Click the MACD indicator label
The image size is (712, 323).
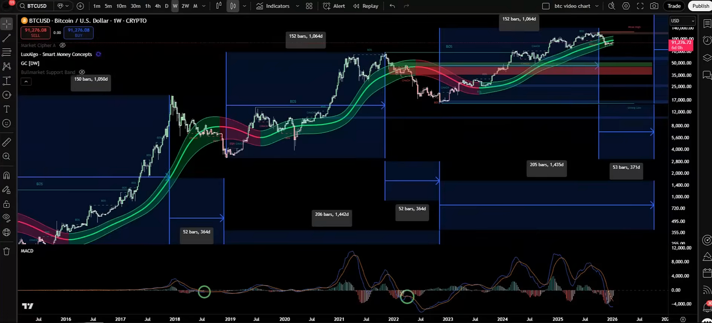click(x=27, y=251)
